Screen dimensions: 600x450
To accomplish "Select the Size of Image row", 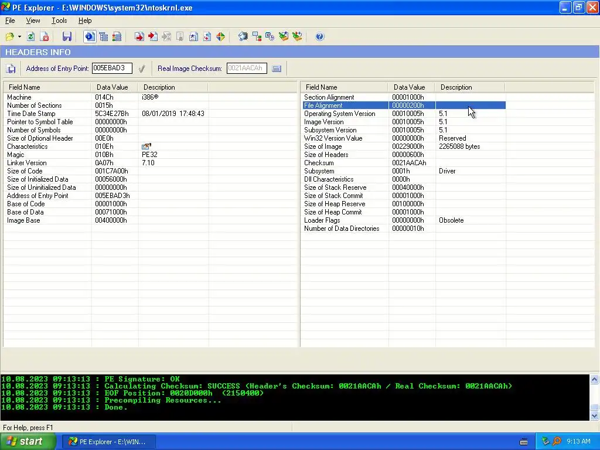I will tap(404, 146).
